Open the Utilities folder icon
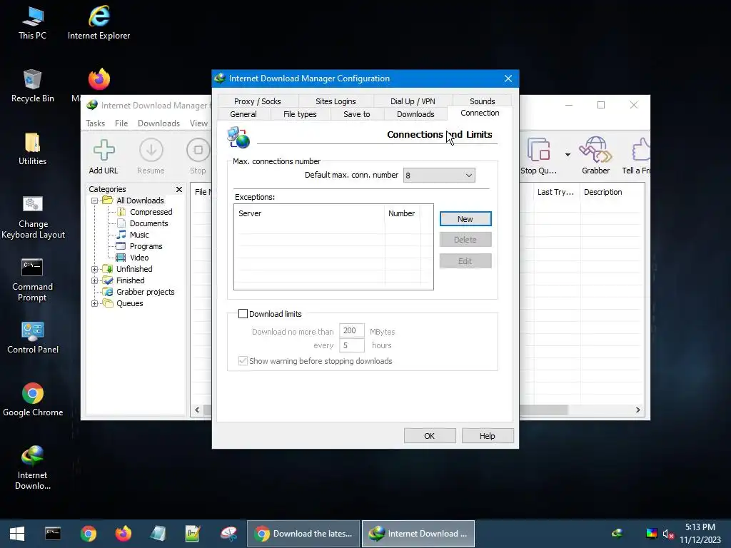731x548 pixels. 32,149
